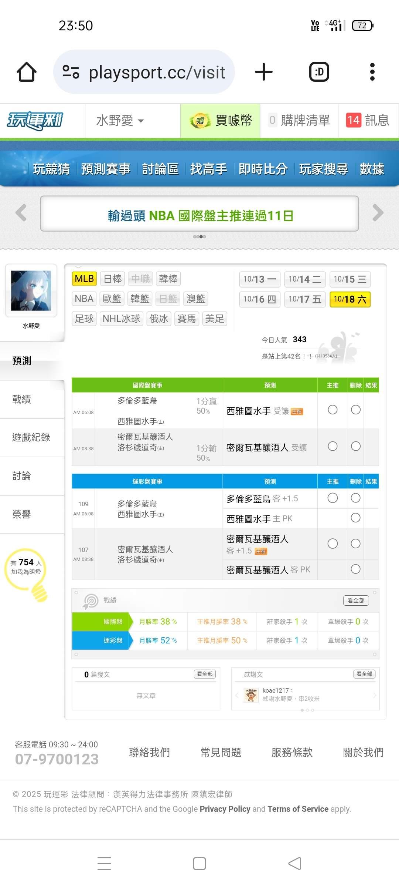Tap the browser home icon

click(27, 72)
